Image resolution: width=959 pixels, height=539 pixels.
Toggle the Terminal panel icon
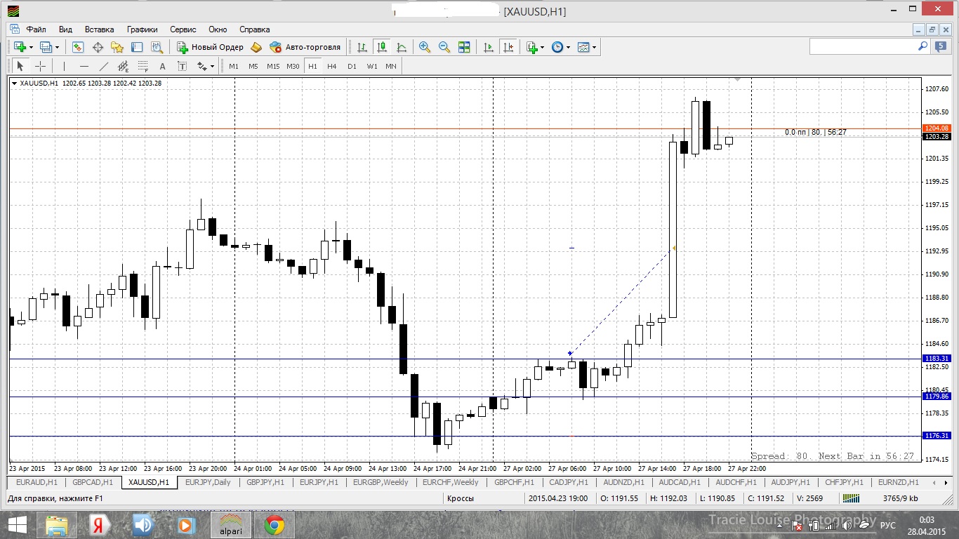[137, 47]
